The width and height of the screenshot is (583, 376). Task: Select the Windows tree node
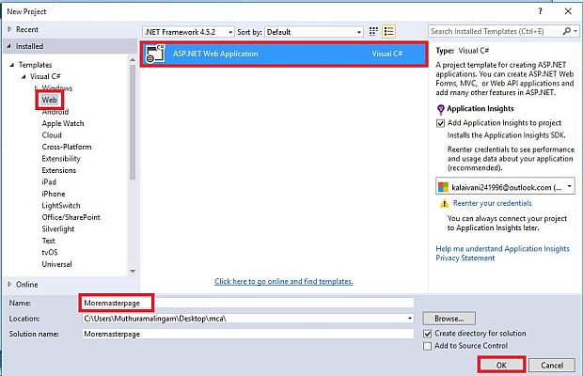coord(56,88)
